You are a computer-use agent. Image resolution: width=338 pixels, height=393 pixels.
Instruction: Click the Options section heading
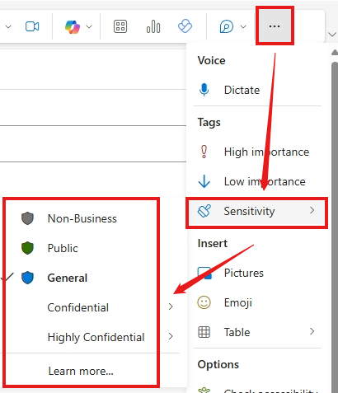coord(218,364)
